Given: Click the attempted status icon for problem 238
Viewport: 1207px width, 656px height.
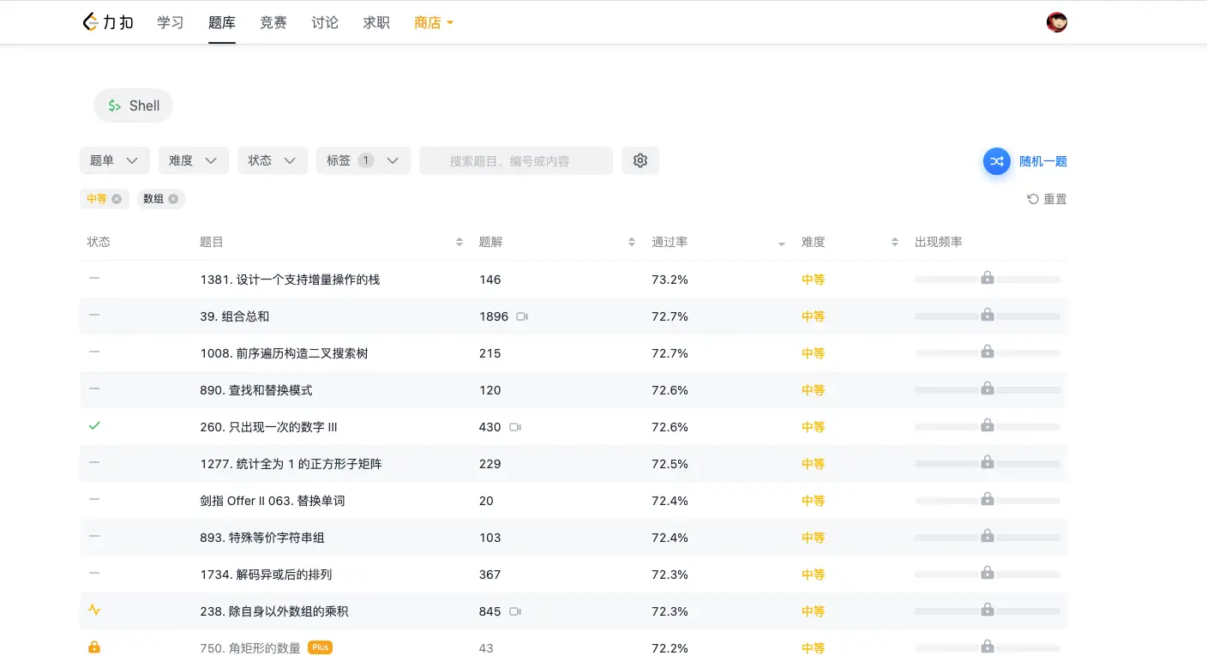Looking at the screenshot, I should (94, 611).
